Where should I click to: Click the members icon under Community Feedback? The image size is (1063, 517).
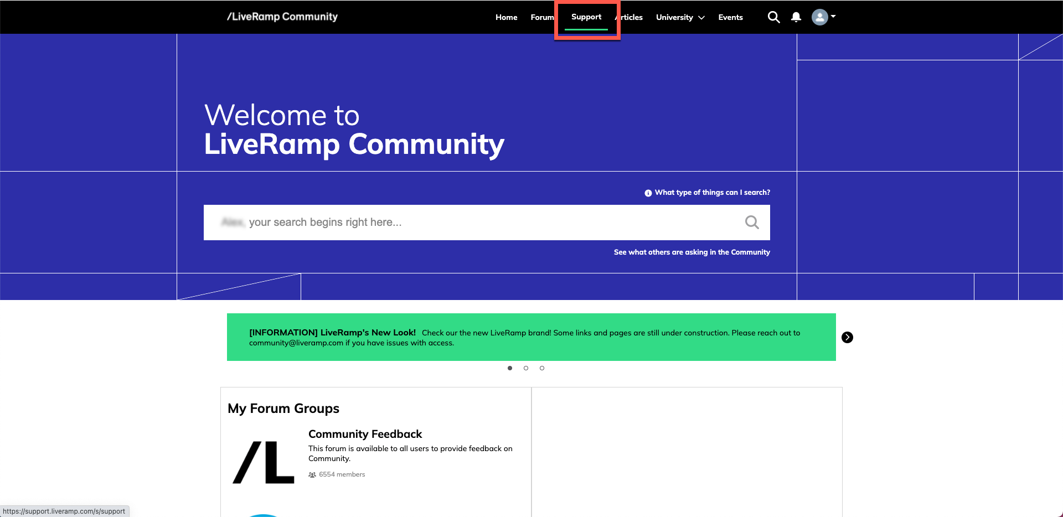[x=312, y=475]
